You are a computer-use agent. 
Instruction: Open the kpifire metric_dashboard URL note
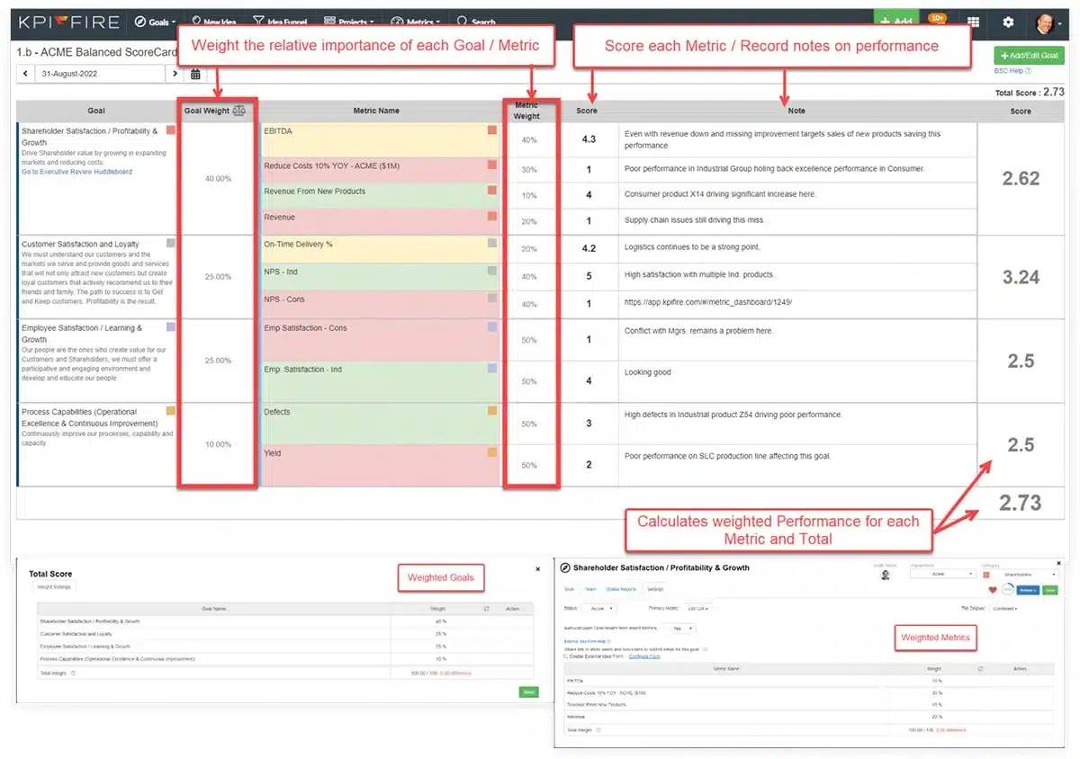click(x=708, y=302)
